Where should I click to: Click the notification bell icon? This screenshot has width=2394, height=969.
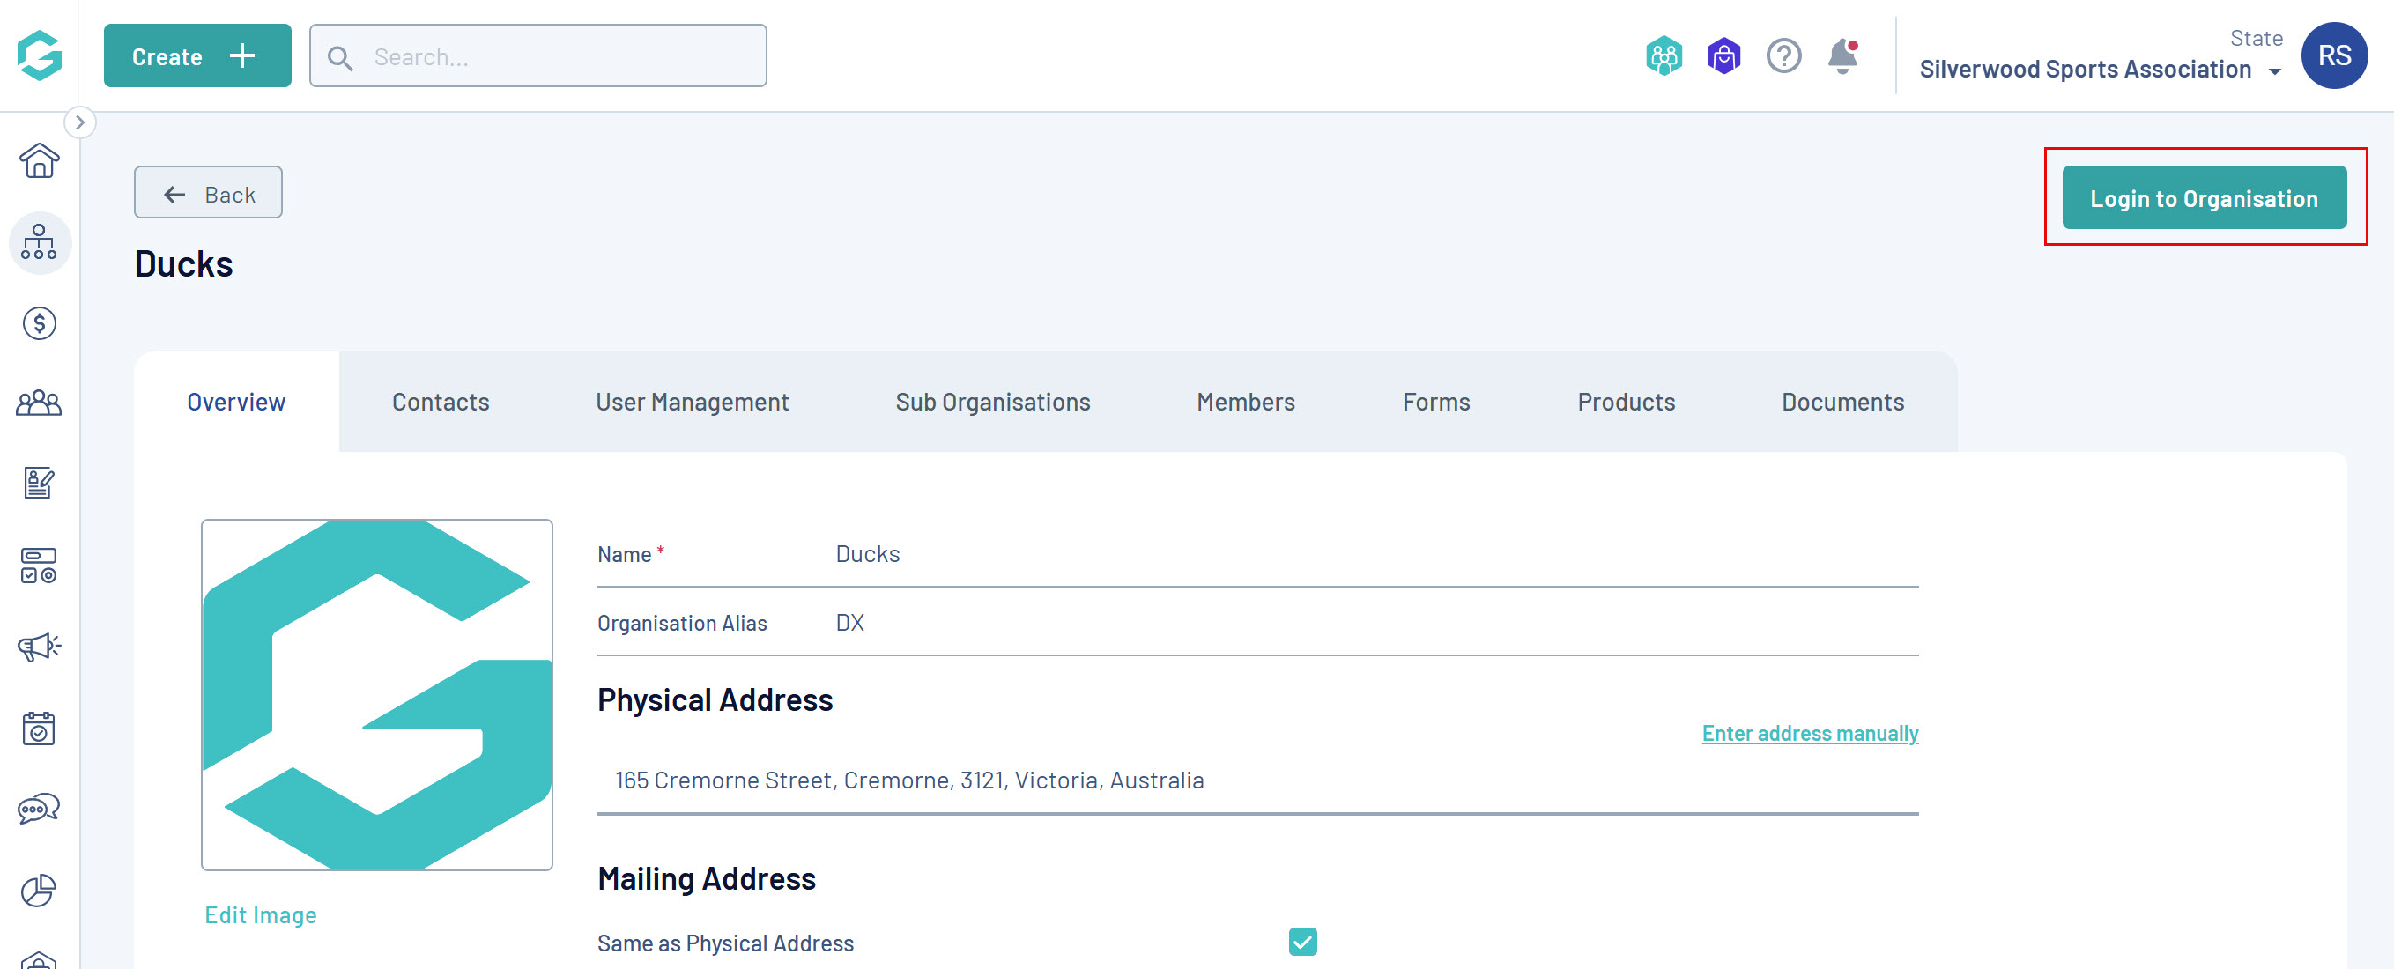pos(1842,56)
